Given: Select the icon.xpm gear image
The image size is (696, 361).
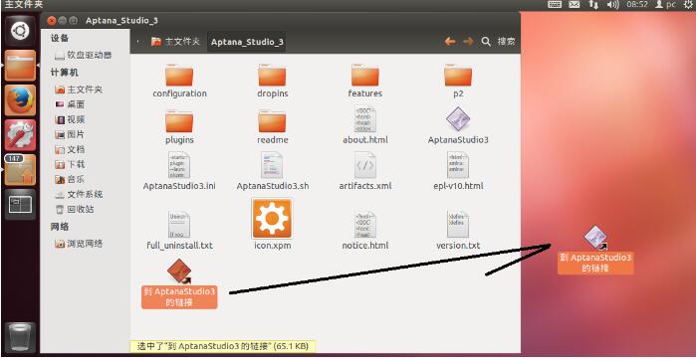Looking at the screenshot, I should pos(272,219).
